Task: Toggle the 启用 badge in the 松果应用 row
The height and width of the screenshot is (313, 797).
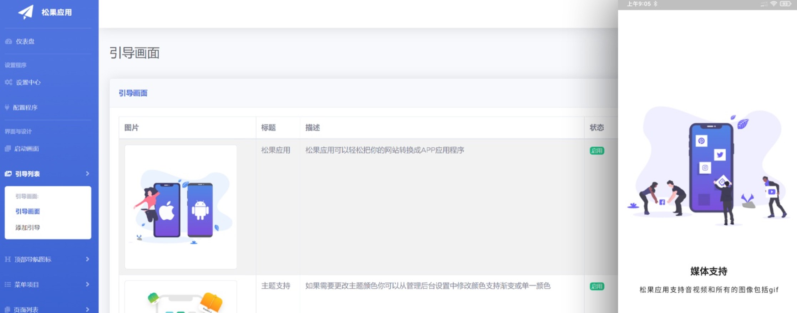Action: click(597, 151)
